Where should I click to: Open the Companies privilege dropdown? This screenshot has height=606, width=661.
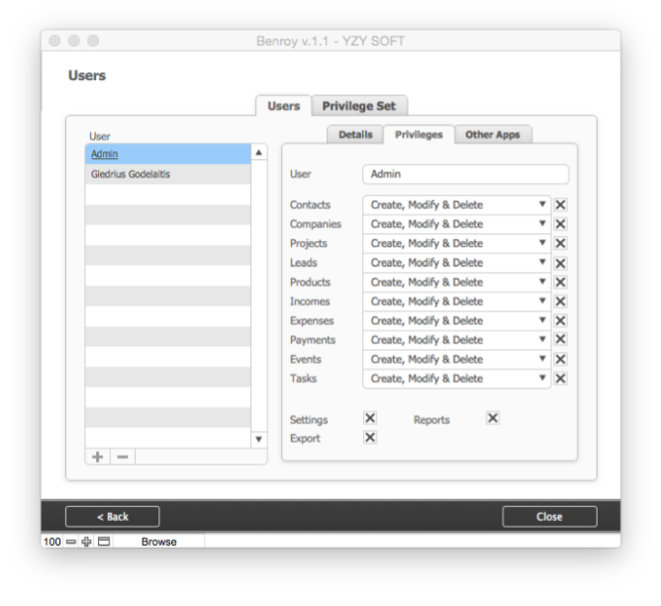tap(456, 224)
